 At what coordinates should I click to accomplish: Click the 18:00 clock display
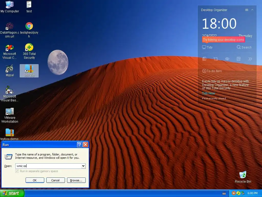219,24
